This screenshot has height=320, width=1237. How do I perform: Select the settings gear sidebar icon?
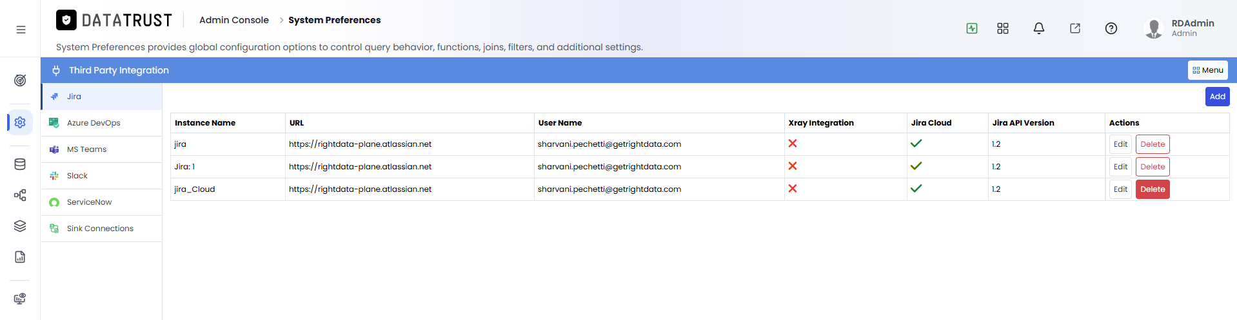click(x=20, y=122)
